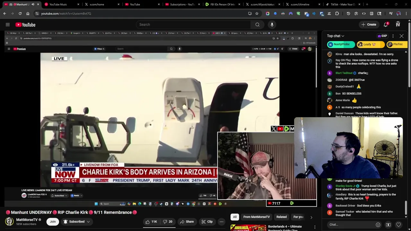Send a heart reaction in chat
411x231 pixels.
click(398, 225)
